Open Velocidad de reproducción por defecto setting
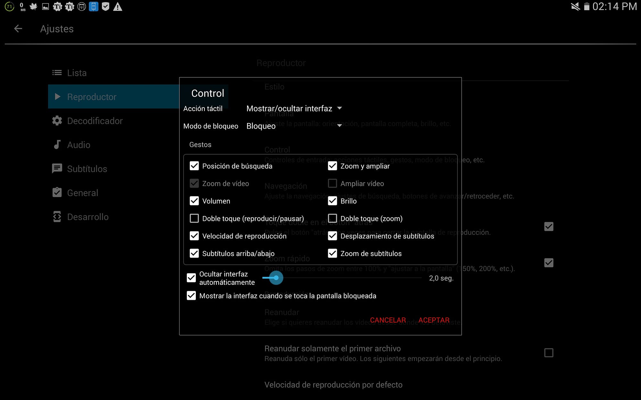The height and width of the screenshot is (400, 641). 333,385
